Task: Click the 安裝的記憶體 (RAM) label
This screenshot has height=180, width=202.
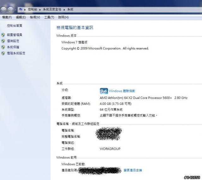Action: coord(76,104)
